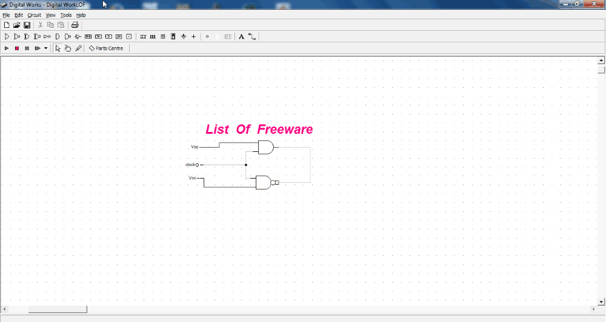The height and width of the screenshot is (322, 606).
Task: Click the wire junction dot on clock line
Action: (246, 165)
